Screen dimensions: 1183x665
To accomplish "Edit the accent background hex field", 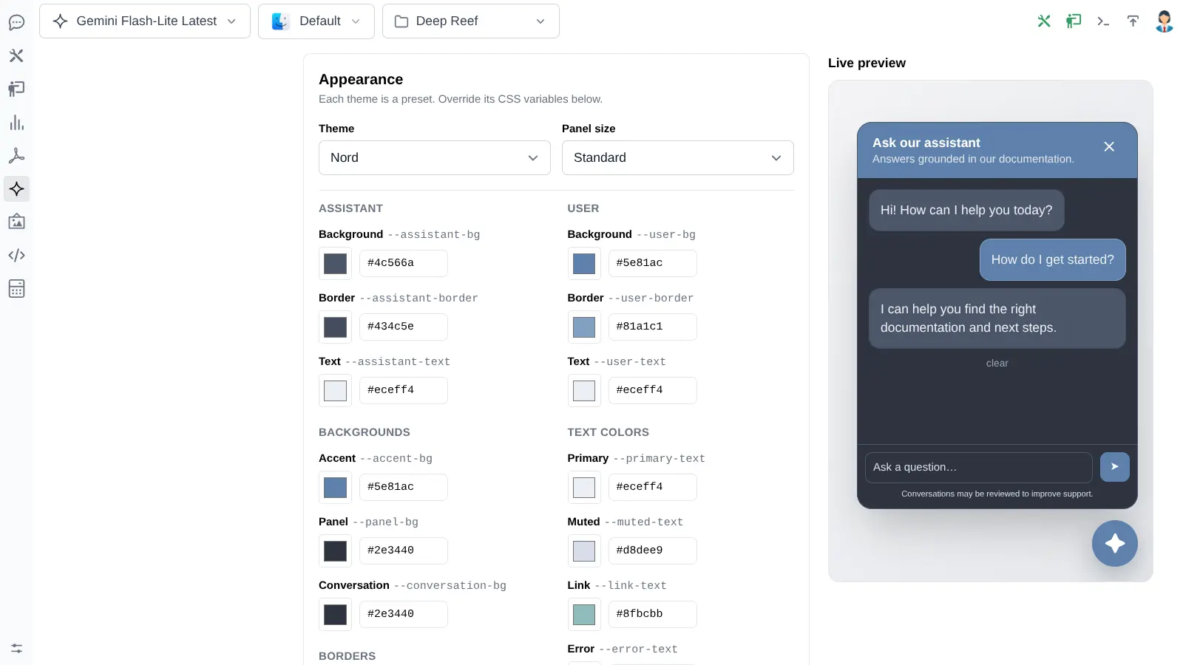I will [x=404, y=487].
